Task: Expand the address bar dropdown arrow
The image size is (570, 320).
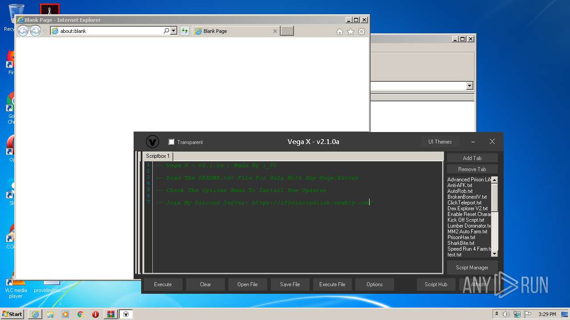Action: click(174, 31)
